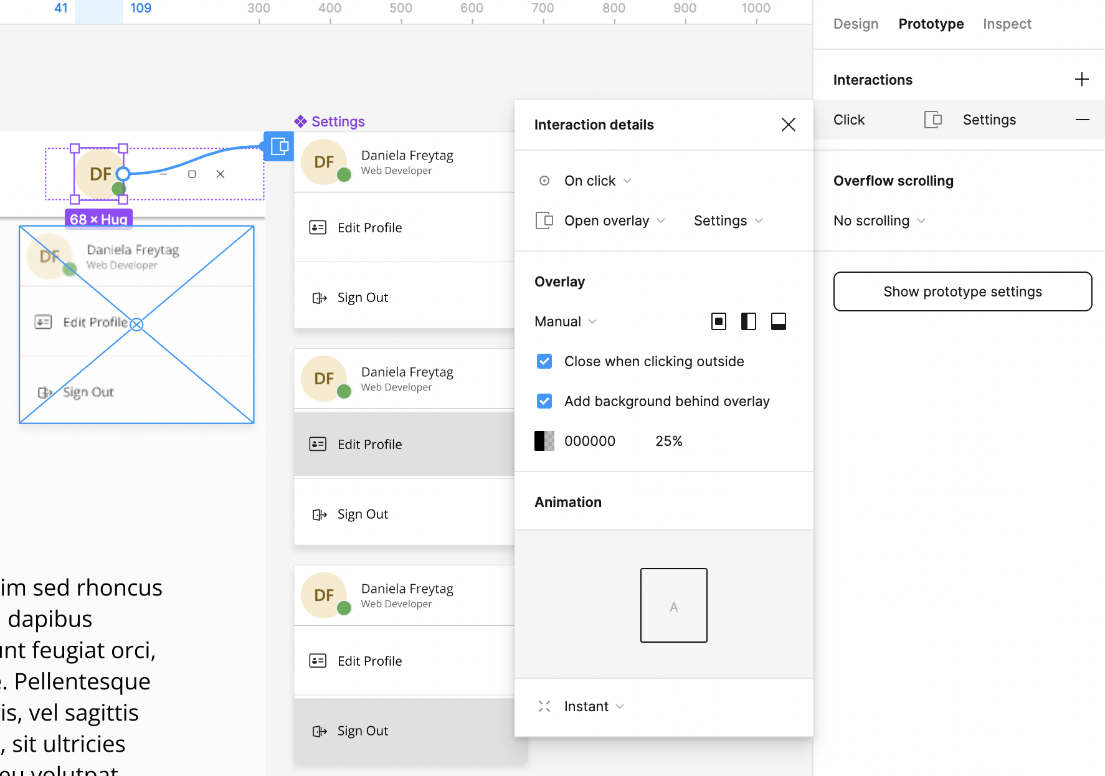Close the Interaction details panel
The height and width of the screenshot is (776, 1105).
tap(789, 125)
